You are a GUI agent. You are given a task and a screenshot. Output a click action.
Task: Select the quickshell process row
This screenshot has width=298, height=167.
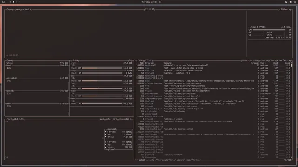[x=213, y=65]
